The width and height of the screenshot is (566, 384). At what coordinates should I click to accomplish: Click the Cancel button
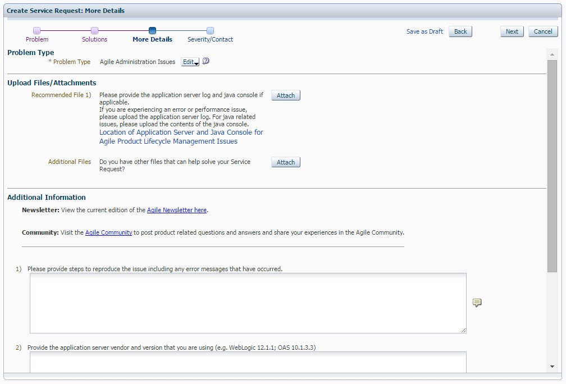[542, 31]
